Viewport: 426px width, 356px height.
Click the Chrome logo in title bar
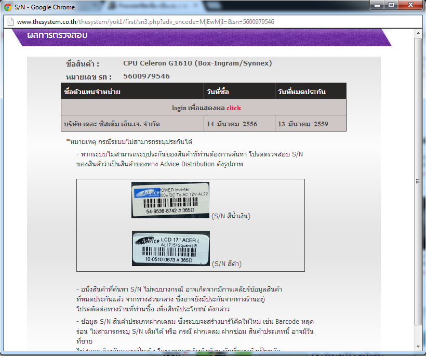point(8,7)
